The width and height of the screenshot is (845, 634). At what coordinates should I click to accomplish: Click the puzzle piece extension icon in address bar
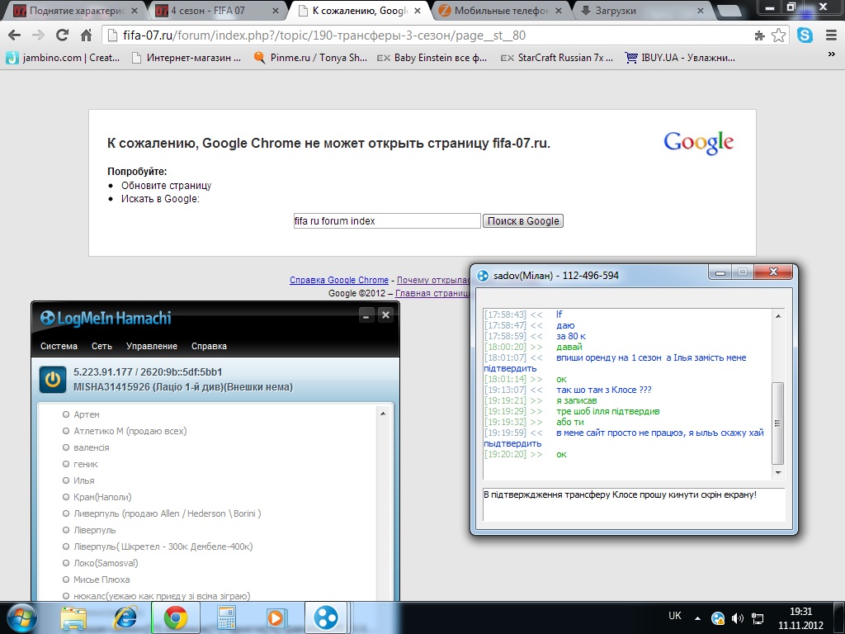coord(760,35)
